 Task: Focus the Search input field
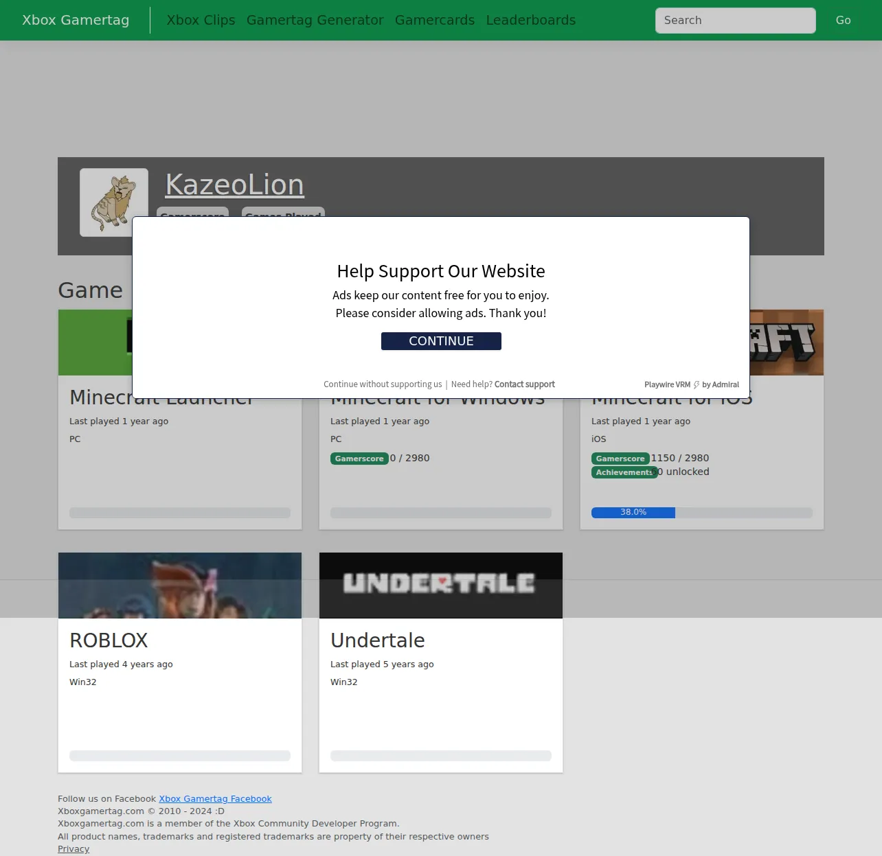click(736, 21)
